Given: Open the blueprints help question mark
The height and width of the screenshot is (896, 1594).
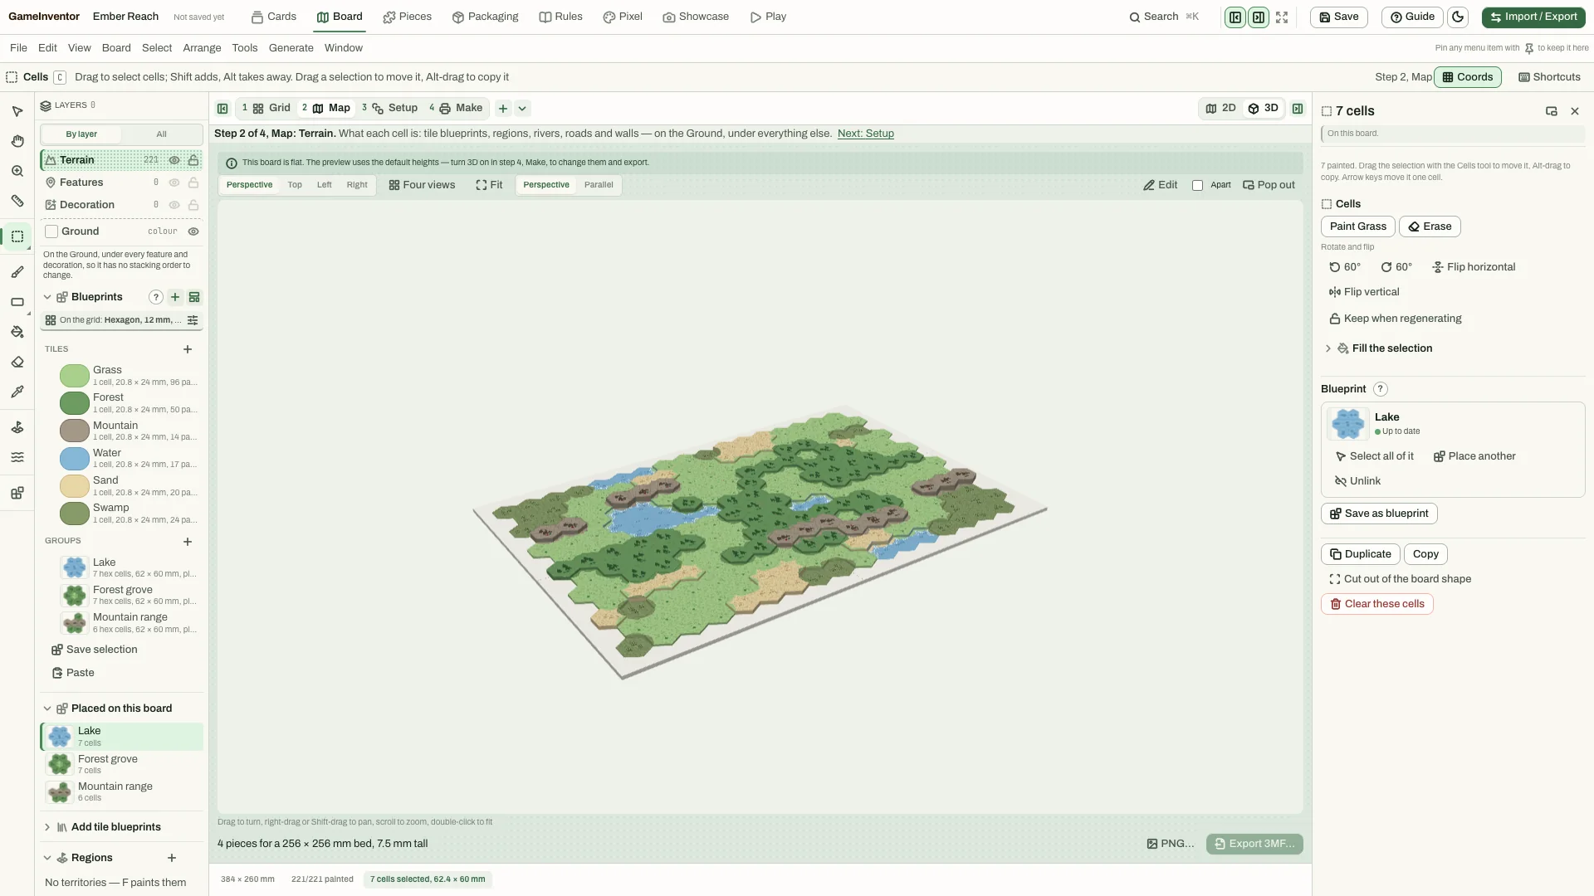Looking at the screenshot, I should pyautogui.click(x=155, y=297).
